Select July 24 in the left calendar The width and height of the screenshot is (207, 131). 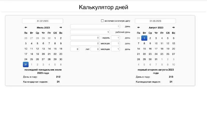tap(26, 59)
